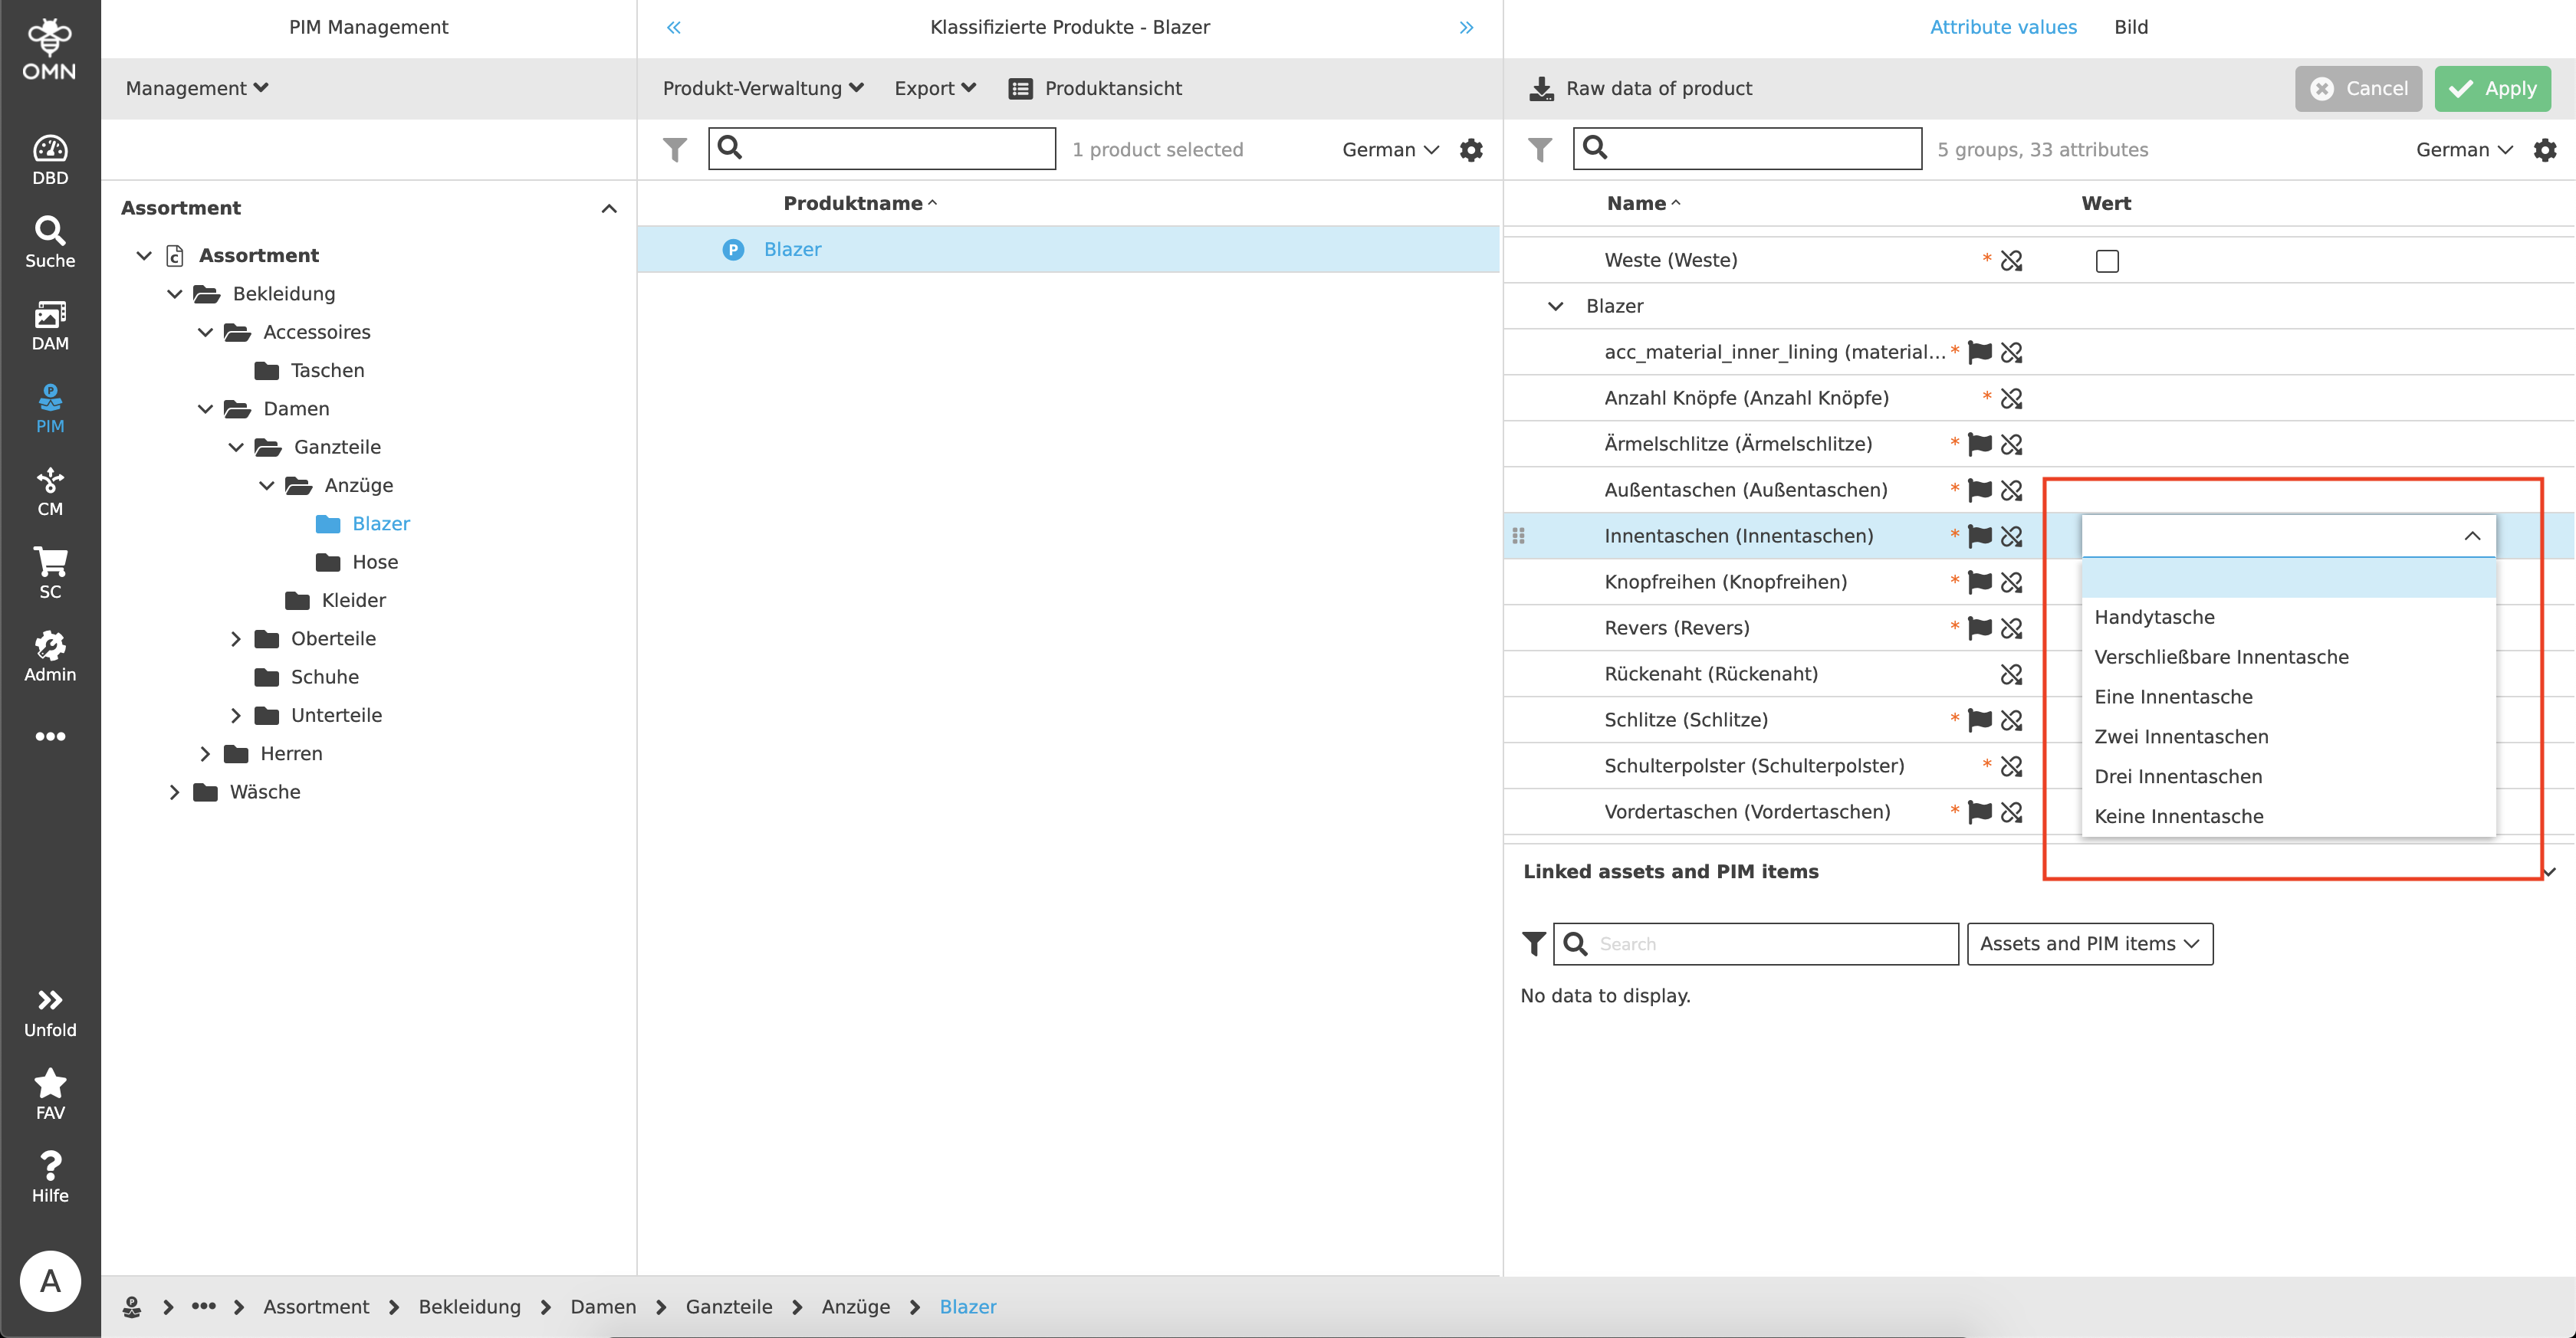Toggle the flag icon for Schlitze
2576x1338 pixels.
1979,720
